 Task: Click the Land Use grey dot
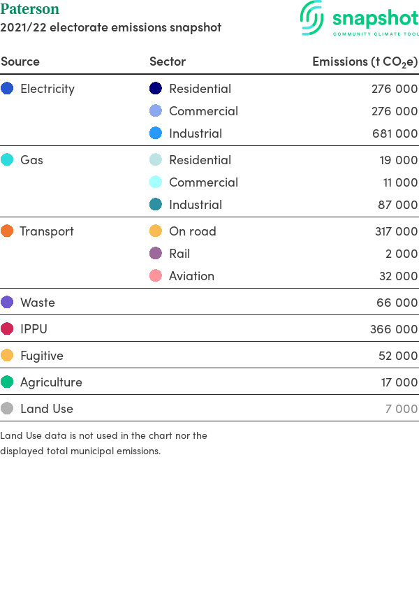[7, 408]
